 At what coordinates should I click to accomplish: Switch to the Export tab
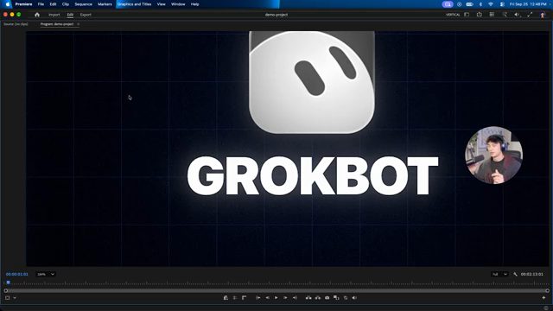click(86, 15)
